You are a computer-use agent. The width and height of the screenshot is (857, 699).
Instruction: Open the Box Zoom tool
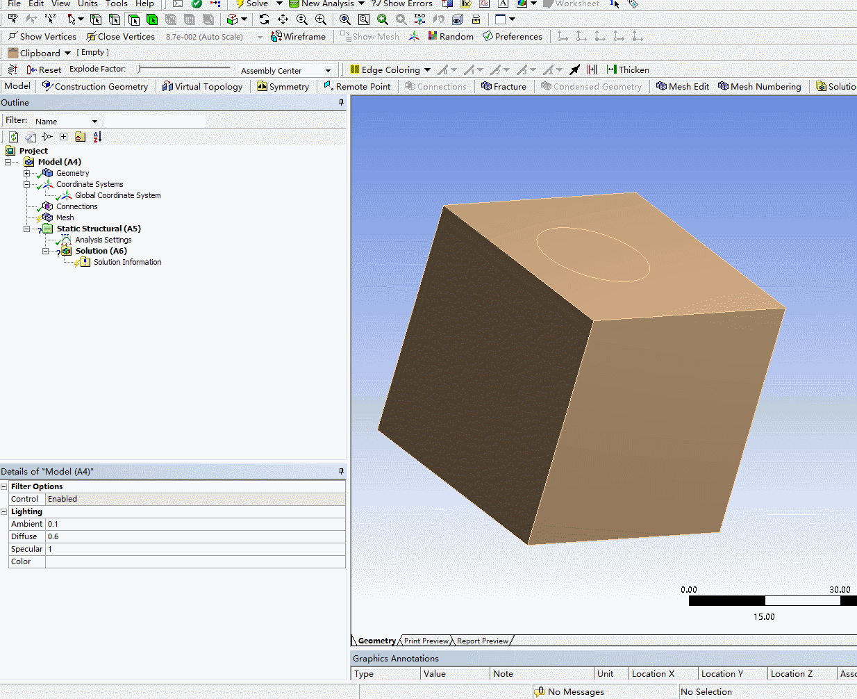tap(364, 19)
